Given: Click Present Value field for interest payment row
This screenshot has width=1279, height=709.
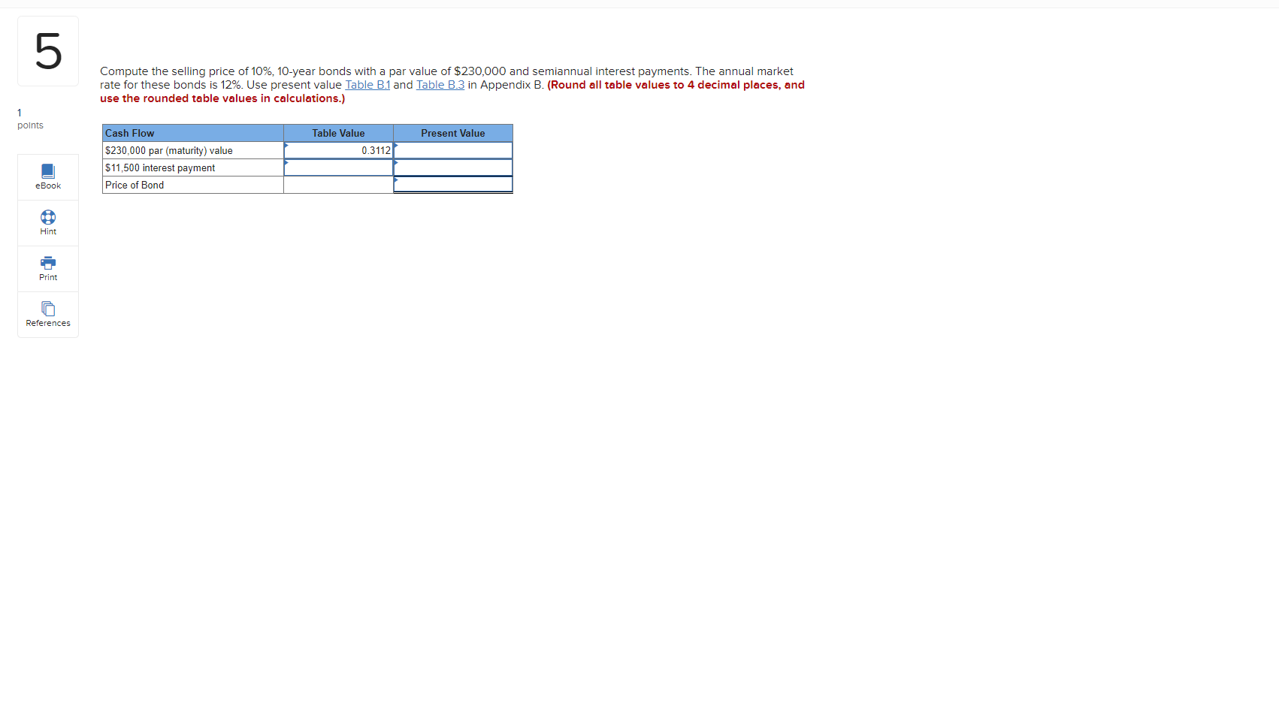Looking at the screenshot, I should (452, 167).
